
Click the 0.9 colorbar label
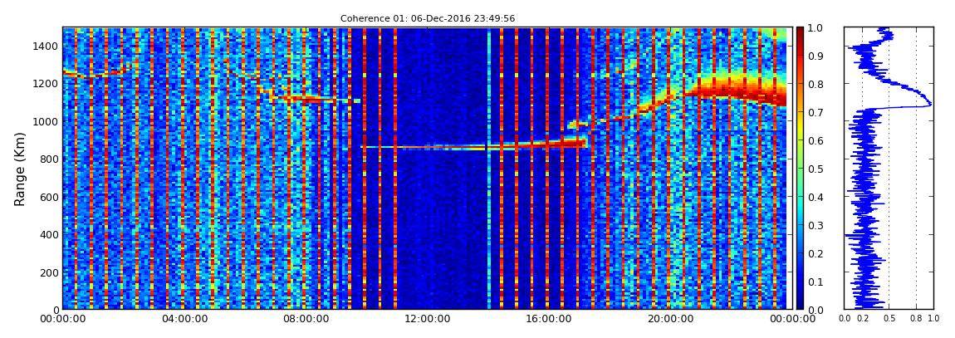(x=815, y=56)
